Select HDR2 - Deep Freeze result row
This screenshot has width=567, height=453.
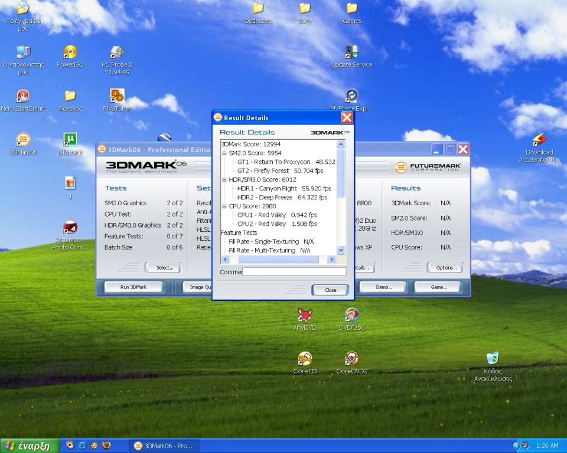(x=282, y=197)
